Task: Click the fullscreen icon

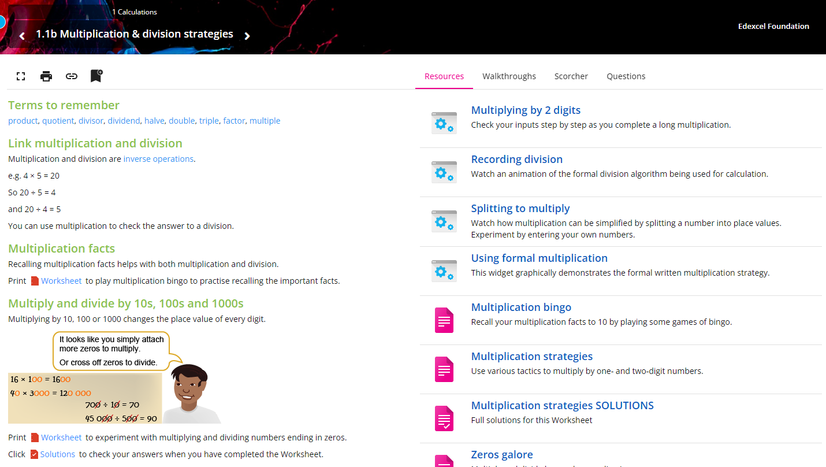Action: coord(21,76)
